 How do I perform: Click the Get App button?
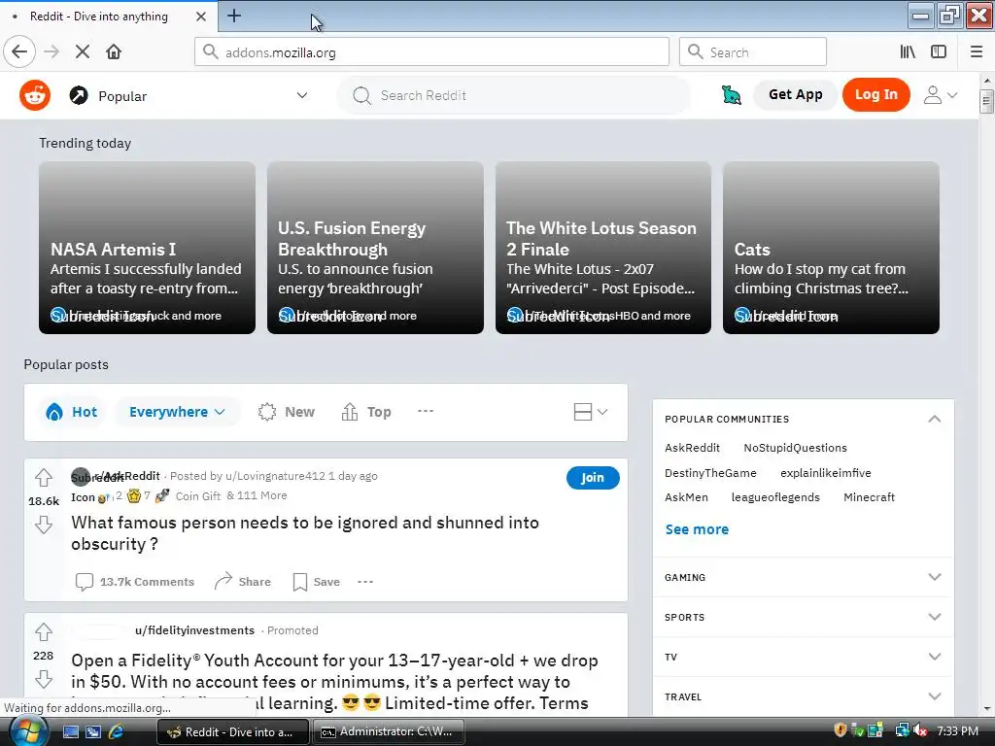(795, 94)
